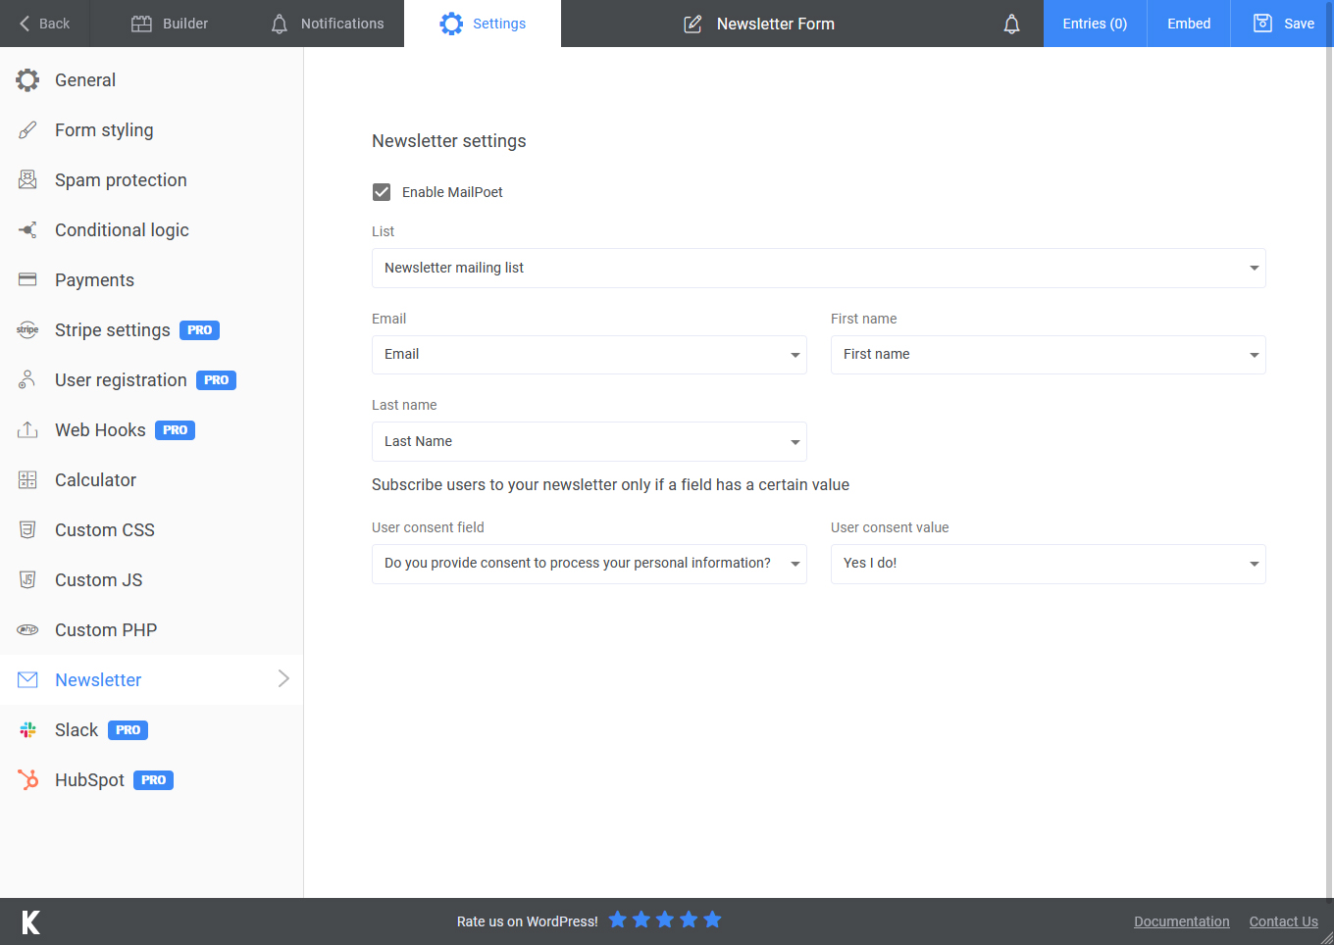Image resolution: width=1334 pixels, height=945 pixels.
Task: Click the pencil edit icon by Newsletter Form
Action: (x=693, y=24)
